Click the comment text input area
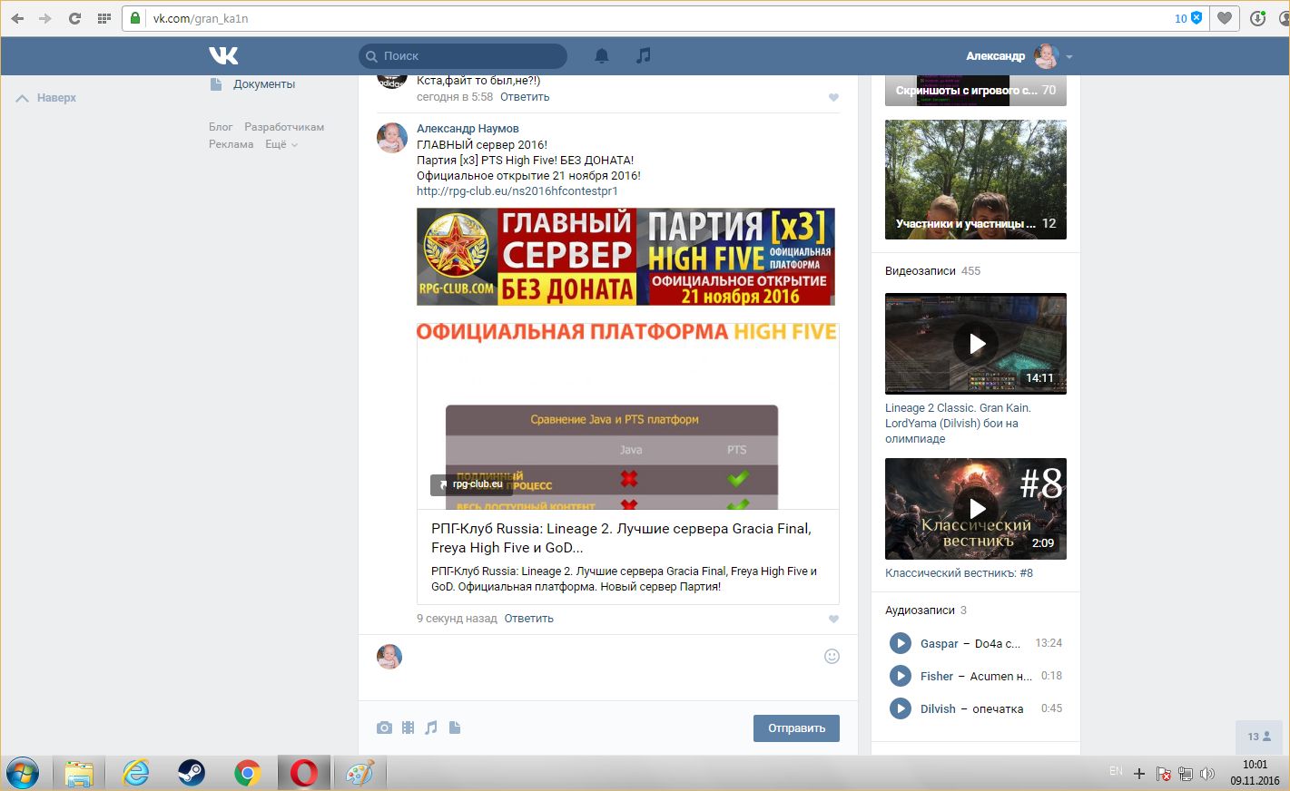Viewport: 1290px width, 791px height. pyautogui.click(x=613, y=657)
